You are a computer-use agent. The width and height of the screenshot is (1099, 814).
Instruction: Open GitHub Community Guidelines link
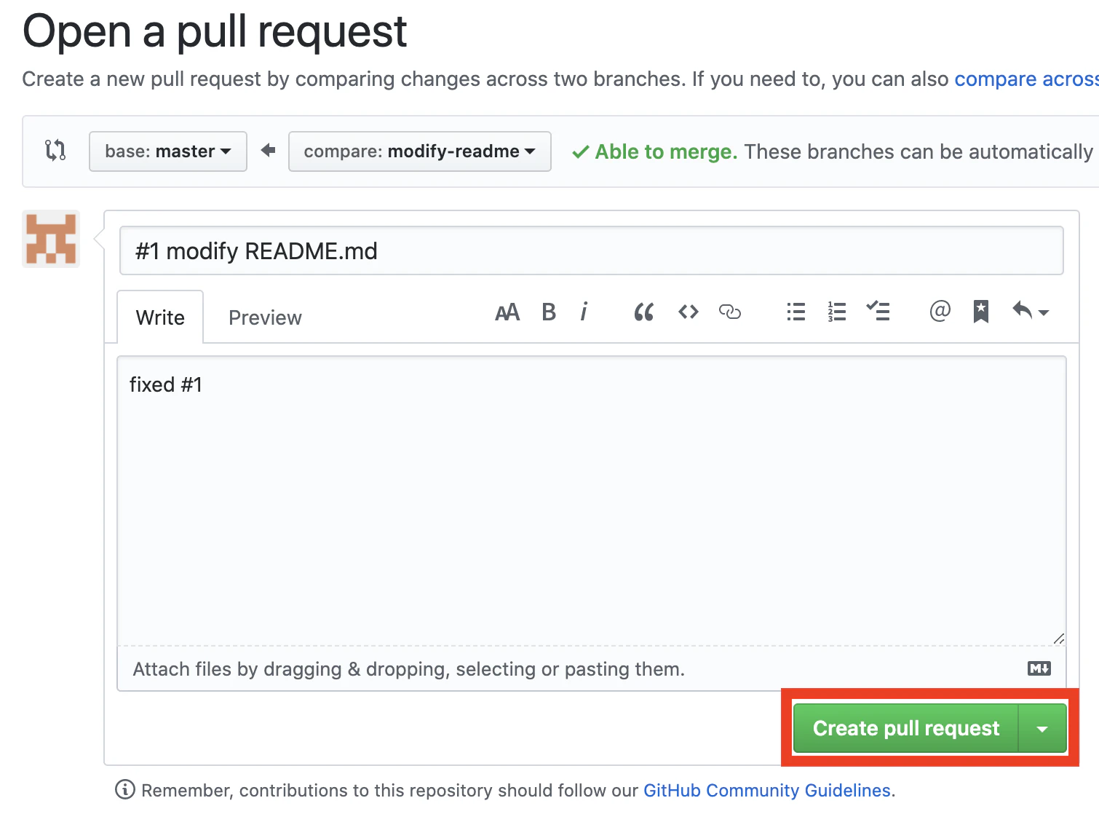click(x=767, y=791)
